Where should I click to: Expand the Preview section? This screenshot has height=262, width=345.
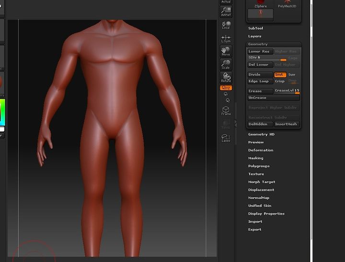(x=256, y=142)
